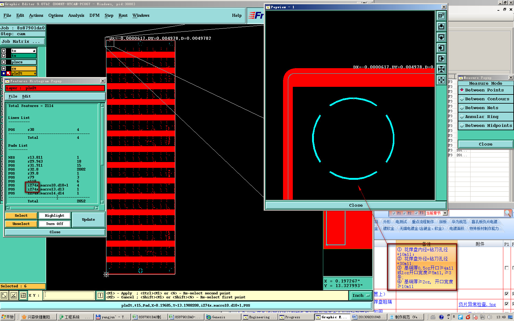
Task: Click the Select button in histogram popup
Action: (21, 216)
